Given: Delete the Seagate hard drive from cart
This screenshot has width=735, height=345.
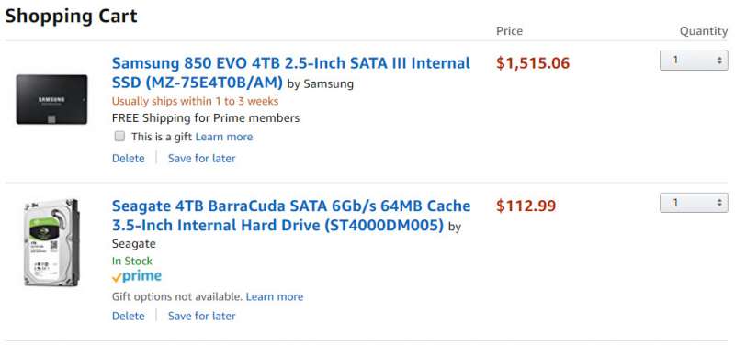Looking at the screenshot, I should 129,316.
